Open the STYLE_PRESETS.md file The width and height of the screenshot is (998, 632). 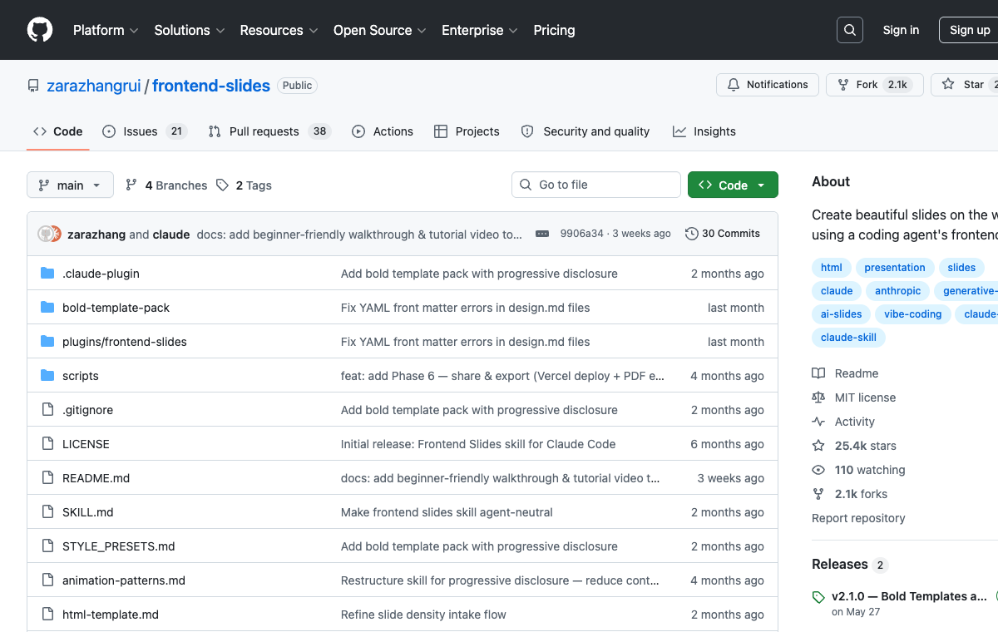[x=119, y=546]
